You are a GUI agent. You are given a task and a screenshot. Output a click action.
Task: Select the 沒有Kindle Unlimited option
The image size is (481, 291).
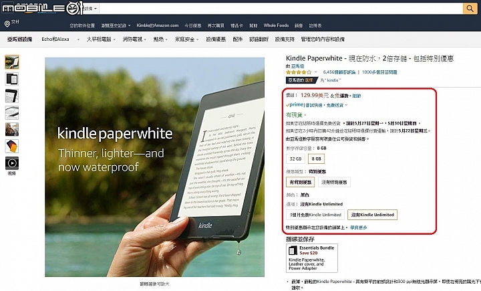372,215
